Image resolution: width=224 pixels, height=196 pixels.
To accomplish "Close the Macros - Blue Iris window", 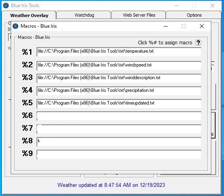I will click(202, 26).
